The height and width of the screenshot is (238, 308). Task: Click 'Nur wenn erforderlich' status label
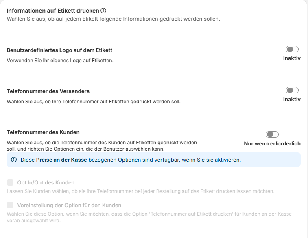pos(272,143)
